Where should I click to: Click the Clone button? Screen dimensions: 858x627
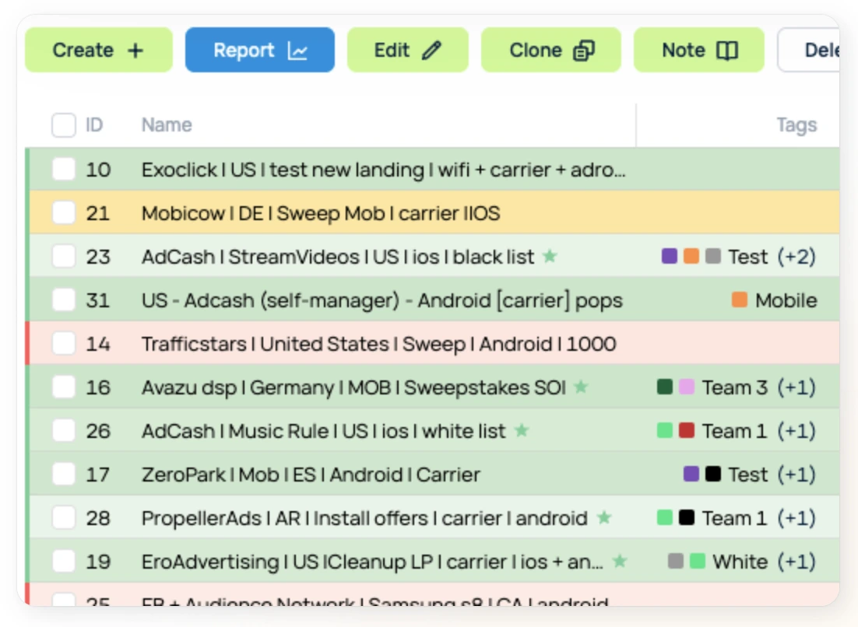point(551,50)
